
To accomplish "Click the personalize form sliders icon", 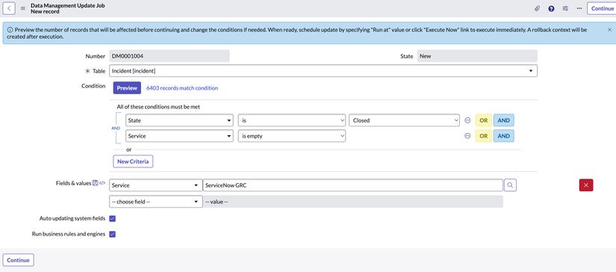I will pos(565,8).
